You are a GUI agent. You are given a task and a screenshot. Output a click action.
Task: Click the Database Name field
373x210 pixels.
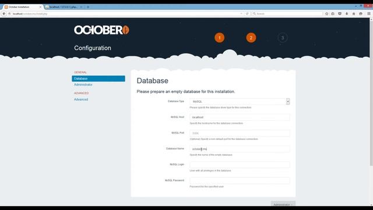coord(240,149)
